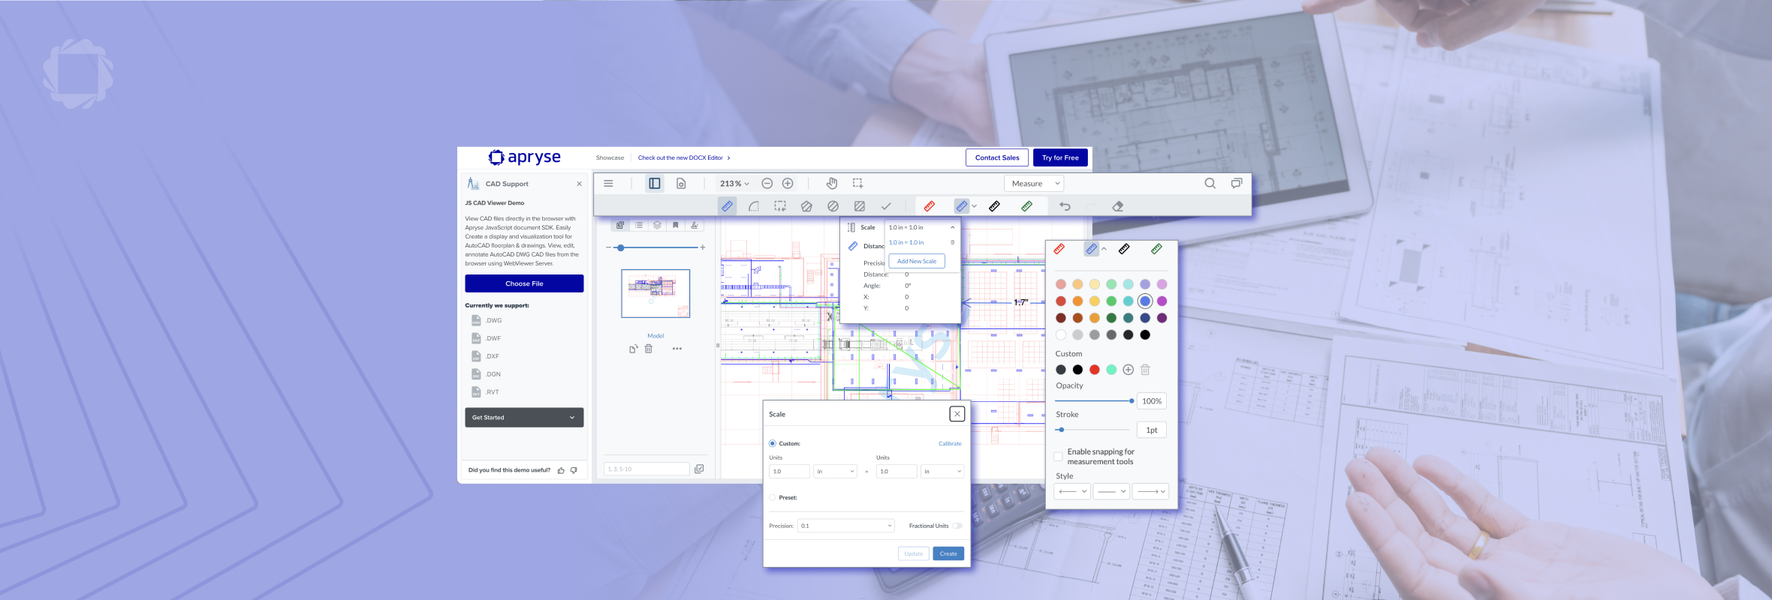Select the Distance measurement ruler tool

[727, 205]
